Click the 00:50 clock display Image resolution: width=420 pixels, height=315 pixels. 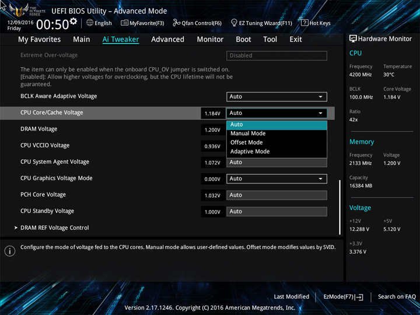(52, 24)
